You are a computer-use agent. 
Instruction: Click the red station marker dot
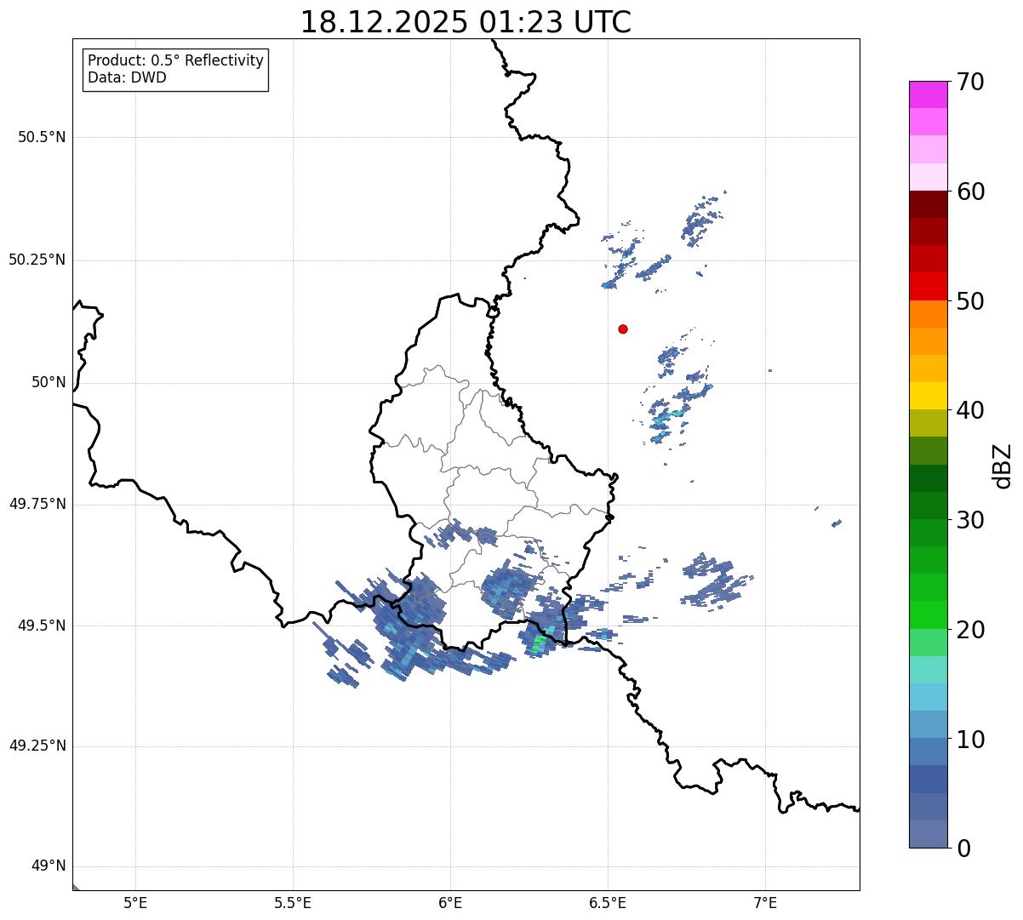click(623, 329)
